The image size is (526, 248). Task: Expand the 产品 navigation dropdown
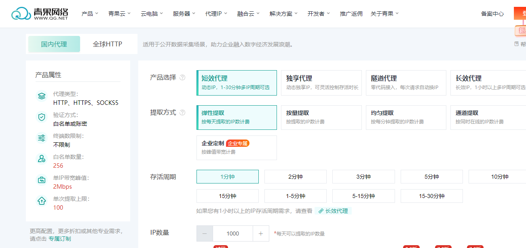[90, 14]
